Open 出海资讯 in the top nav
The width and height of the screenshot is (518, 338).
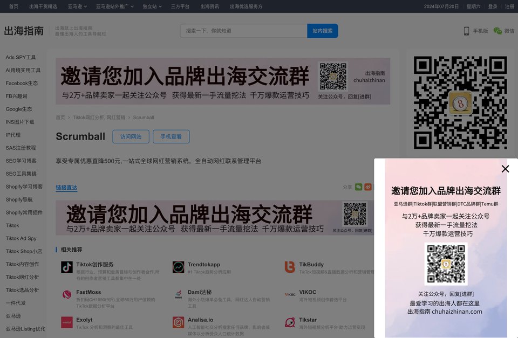(209, 6)
